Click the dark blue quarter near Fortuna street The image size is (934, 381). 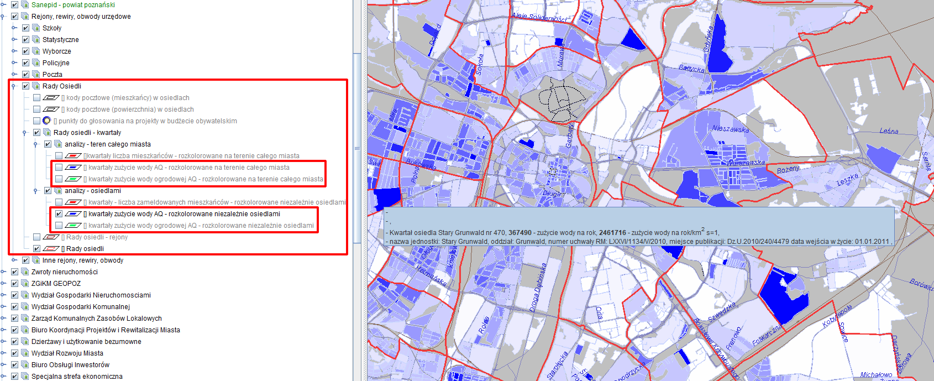781,294
